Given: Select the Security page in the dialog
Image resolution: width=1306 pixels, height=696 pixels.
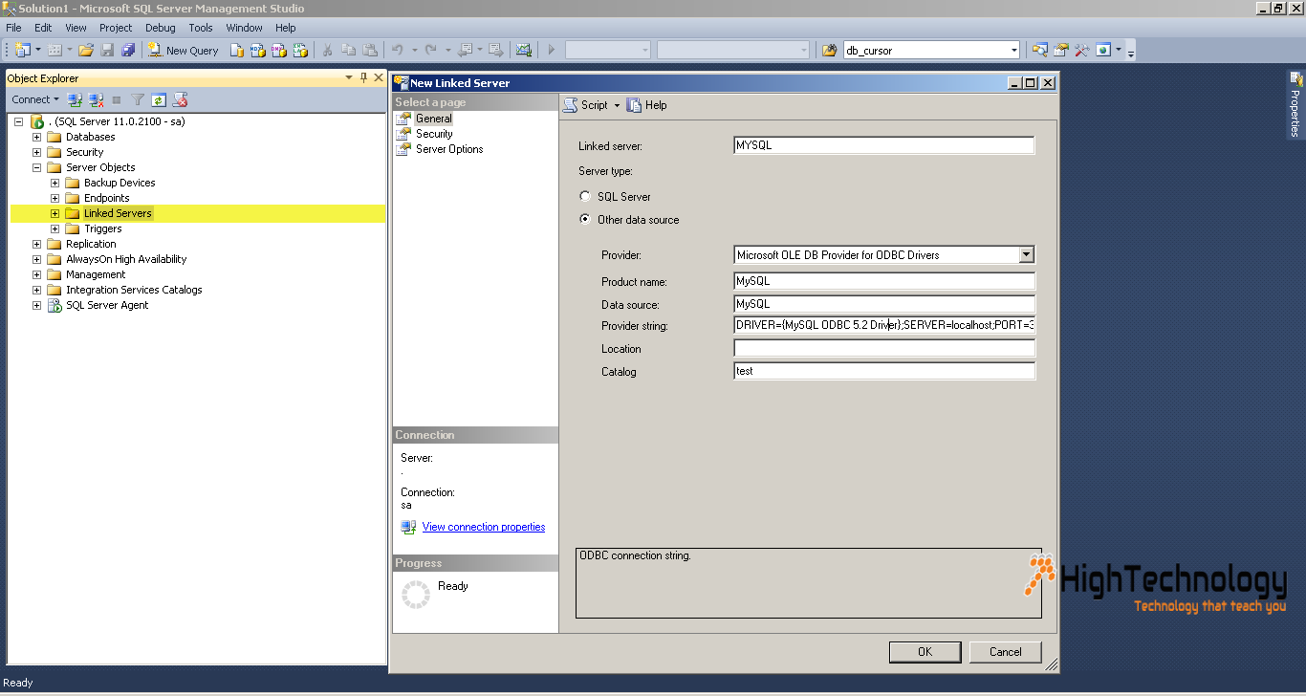Looking at the screenshot, I should [x=434, y=134].
